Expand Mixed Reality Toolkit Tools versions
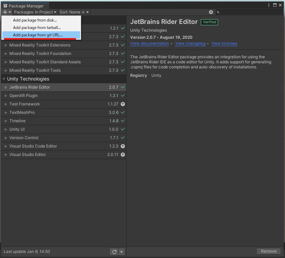Screen dimensions: 285x258 click(6, 70)
